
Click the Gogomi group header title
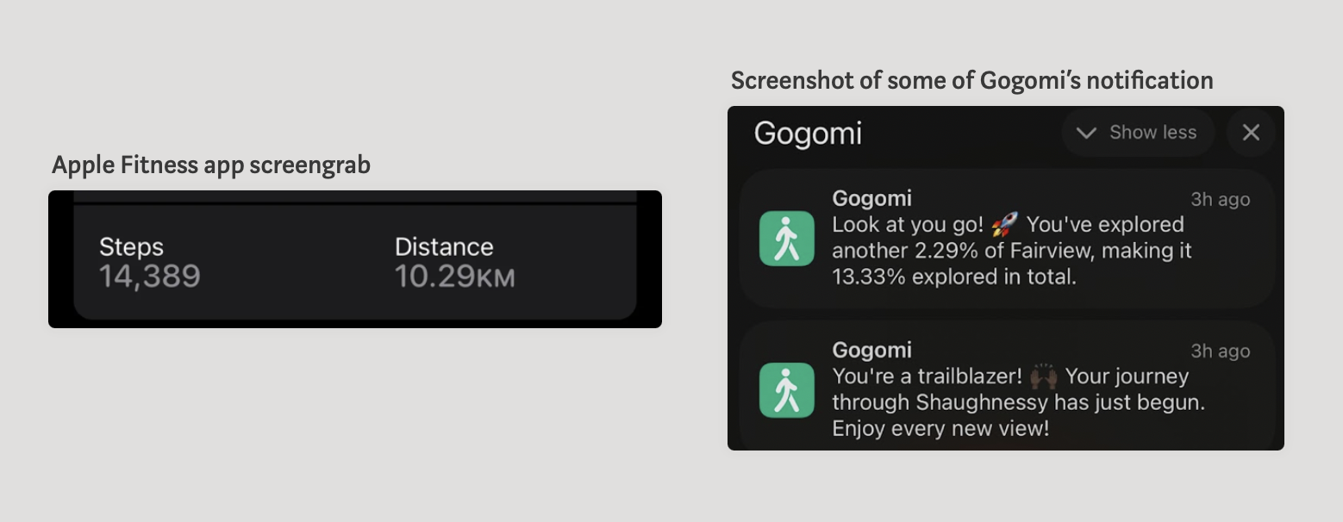(808, 134)
